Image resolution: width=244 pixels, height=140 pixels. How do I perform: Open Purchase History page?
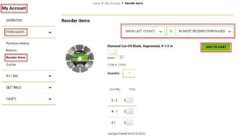click(x=18, y=43)
